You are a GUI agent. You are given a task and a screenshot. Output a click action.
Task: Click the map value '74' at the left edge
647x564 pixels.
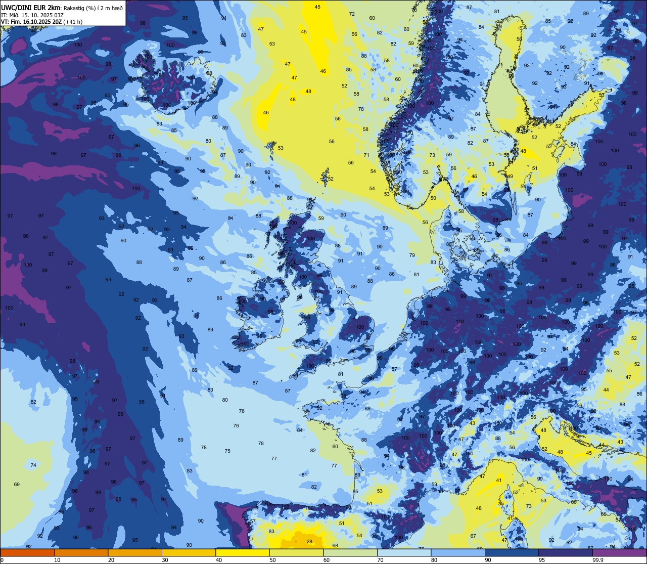click(x=33, y=465)
